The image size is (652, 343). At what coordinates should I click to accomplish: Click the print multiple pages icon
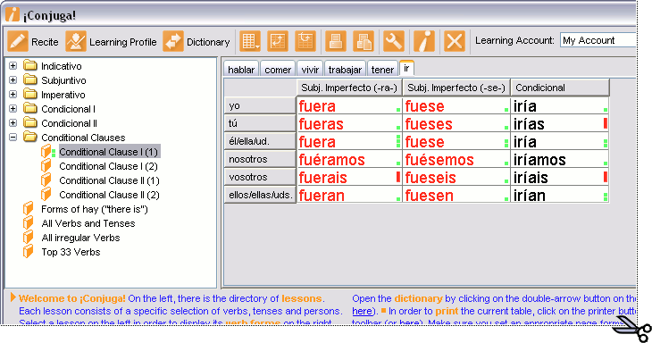click(364, 41)
